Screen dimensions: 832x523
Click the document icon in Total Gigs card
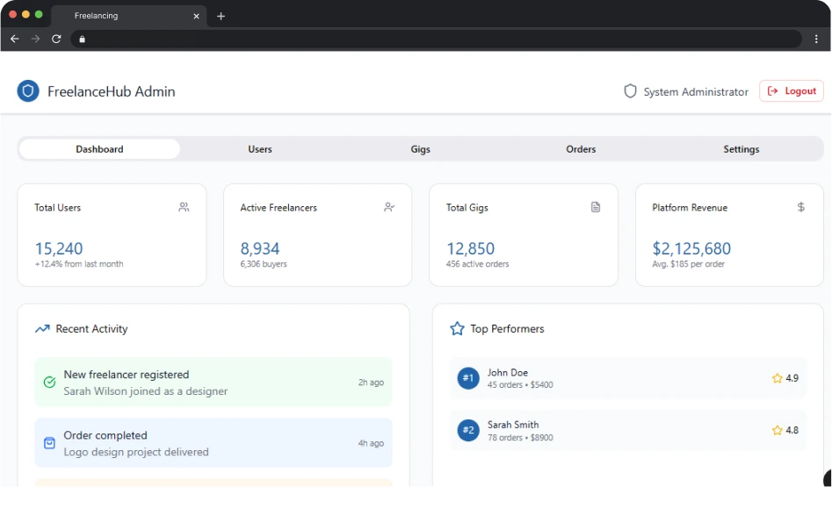596,207
